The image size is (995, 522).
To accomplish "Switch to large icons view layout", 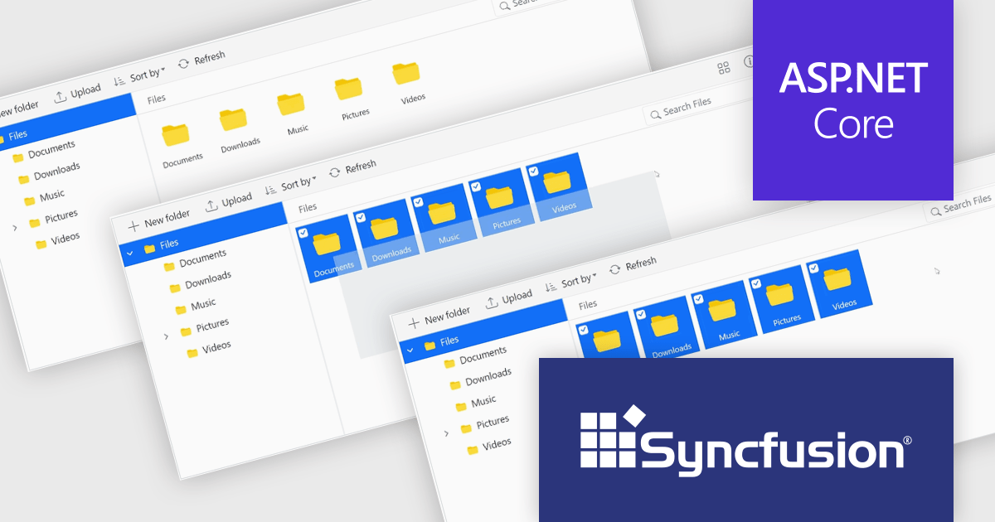I will [724, 68].
